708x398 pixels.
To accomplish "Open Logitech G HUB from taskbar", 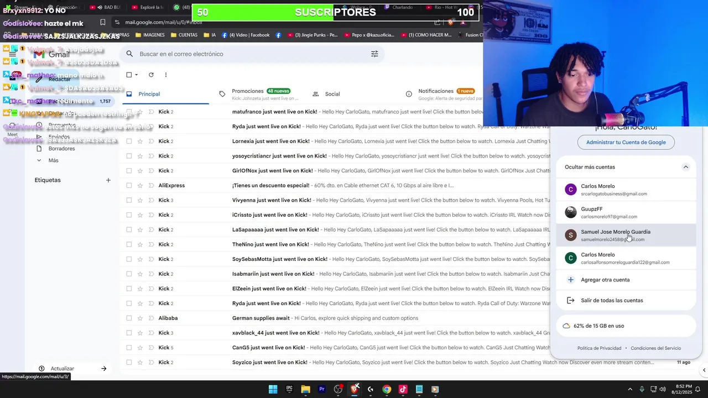I will click(x=371, y=389).
